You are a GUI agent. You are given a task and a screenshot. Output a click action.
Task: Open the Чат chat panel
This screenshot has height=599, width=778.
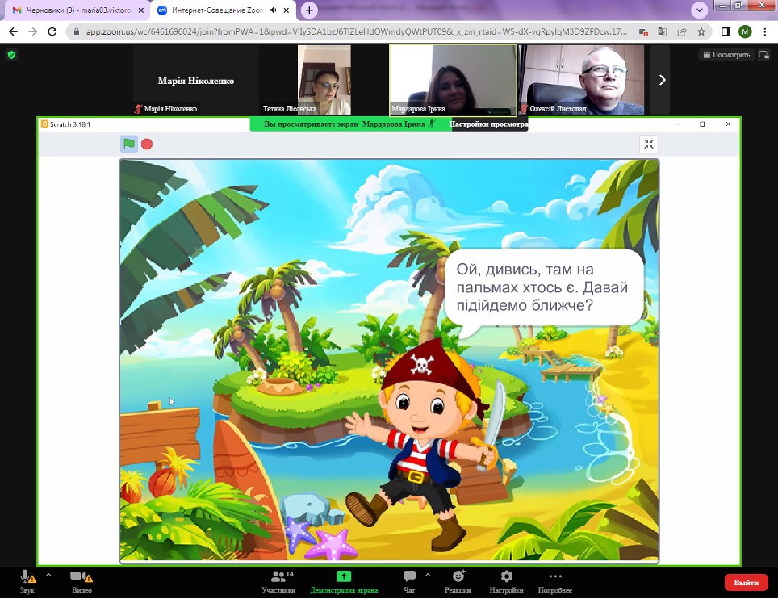409,582
